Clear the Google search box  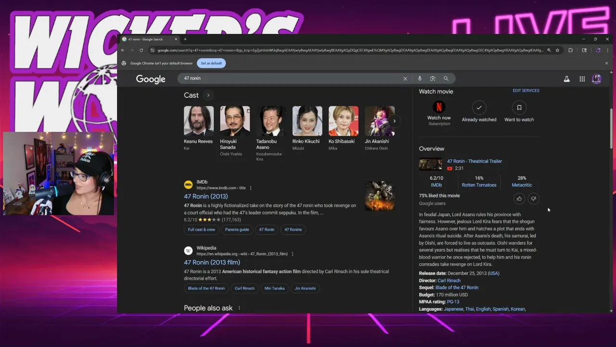click(x=405, y=79)
